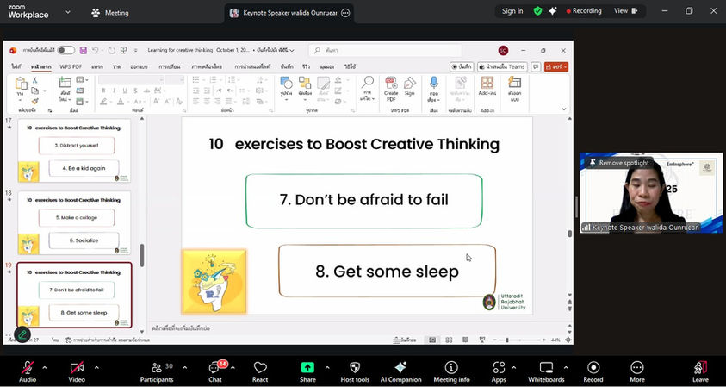Expand Participants options arrow

(185, 368)
